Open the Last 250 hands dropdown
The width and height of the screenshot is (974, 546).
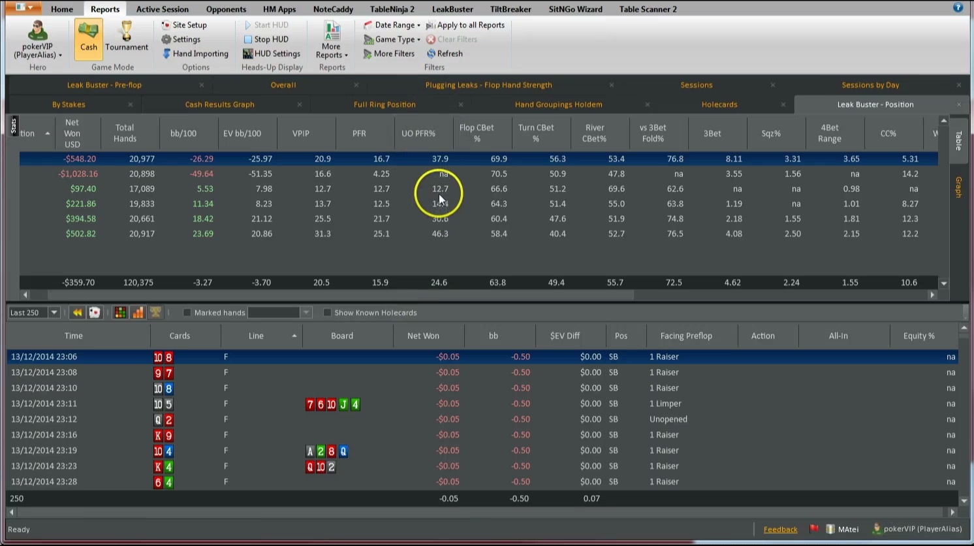33,312
